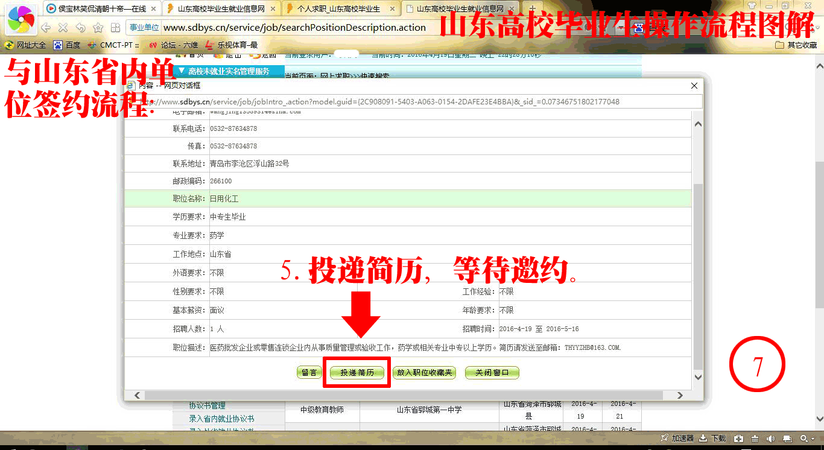This screenshot has width=824, height=450.
Task: Open the 协议书管理 link in sidebar
Action: point(207,405)
